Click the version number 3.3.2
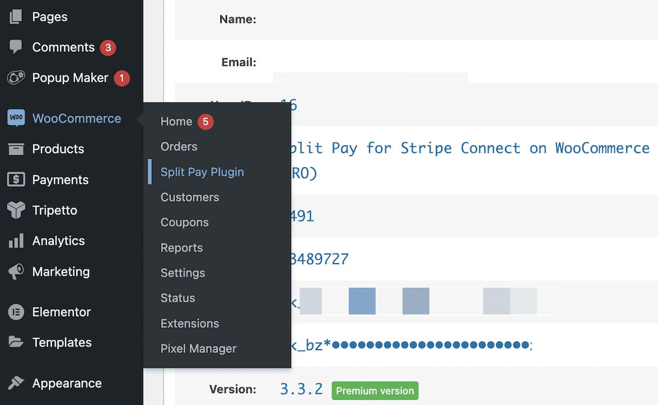Viewport: 658px width, 405px height. coord(302,390)
